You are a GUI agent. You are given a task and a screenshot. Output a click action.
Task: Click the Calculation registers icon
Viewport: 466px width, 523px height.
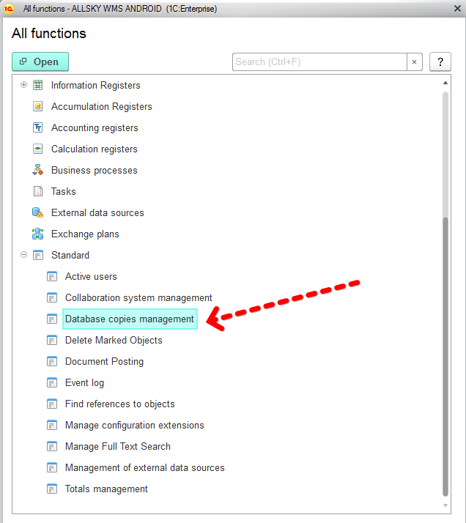point(37,149)
